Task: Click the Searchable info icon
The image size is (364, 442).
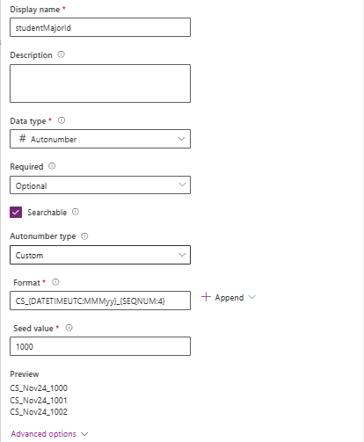Action: (x=76, y=212)
